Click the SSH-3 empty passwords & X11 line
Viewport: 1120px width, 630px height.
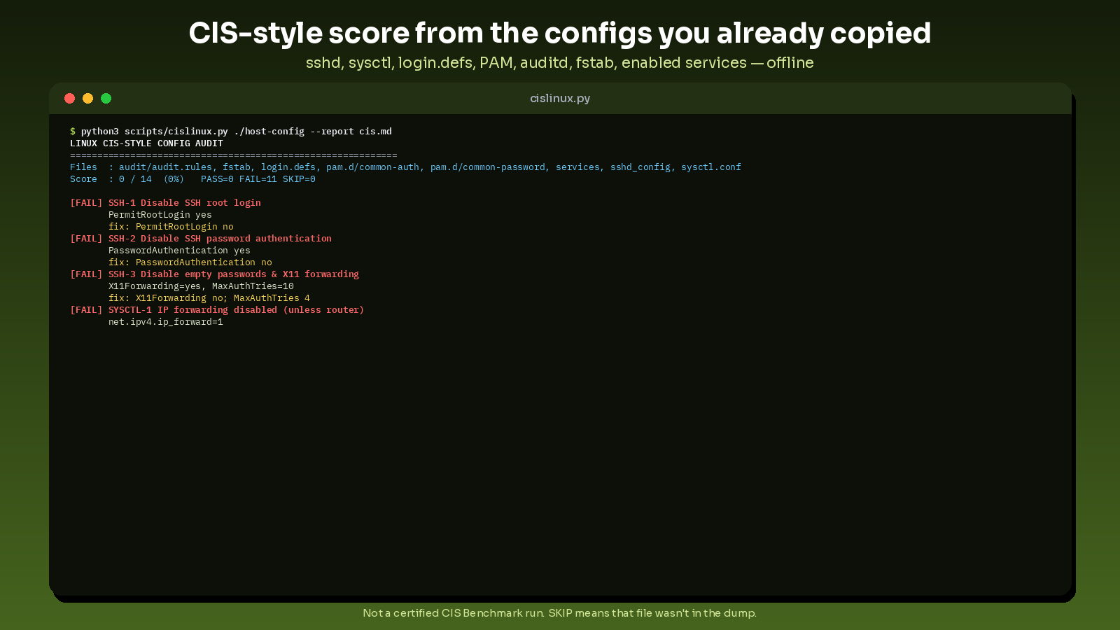pyautogui.click(x=214, y=274)
